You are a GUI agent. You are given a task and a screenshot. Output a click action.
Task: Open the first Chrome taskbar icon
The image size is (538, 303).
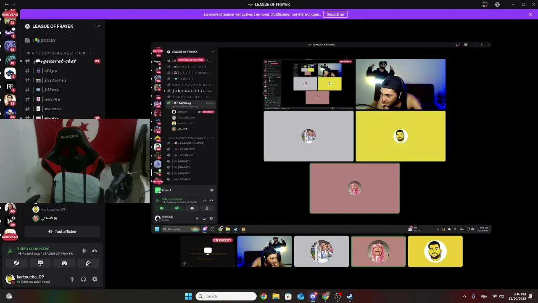click(264, 296)
